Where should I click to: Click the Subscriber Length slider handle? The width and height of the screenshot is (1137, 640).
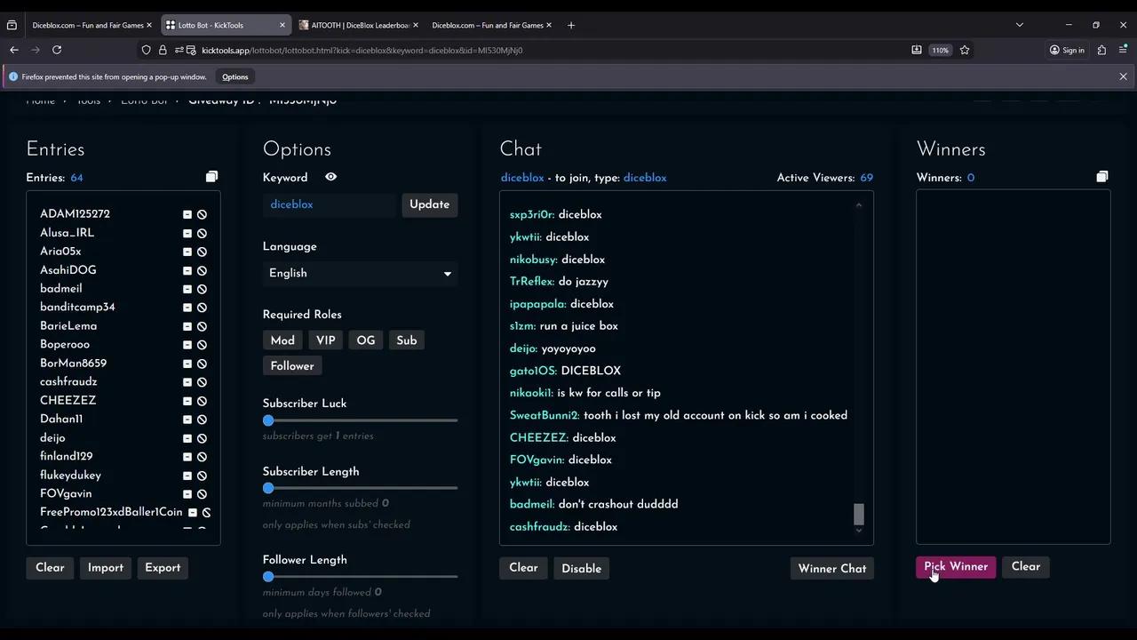click(268, 488)
